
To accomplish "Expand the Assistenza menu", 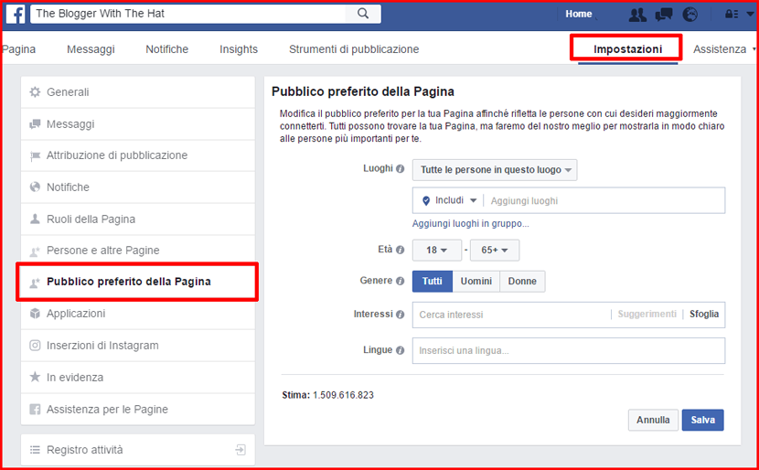I will click(724, 49).
